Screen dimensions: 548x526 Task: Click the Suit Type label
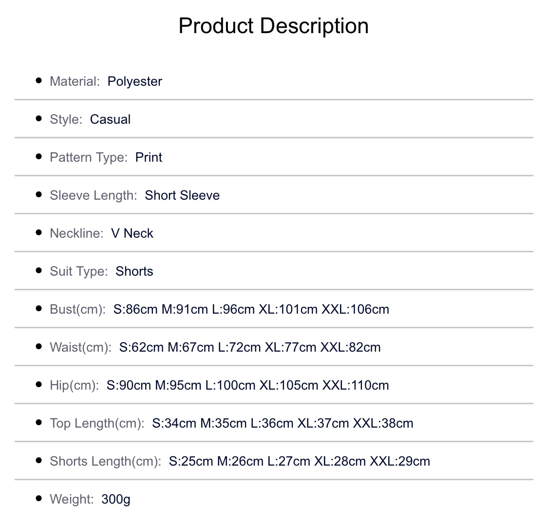click(x=78, y=271)
